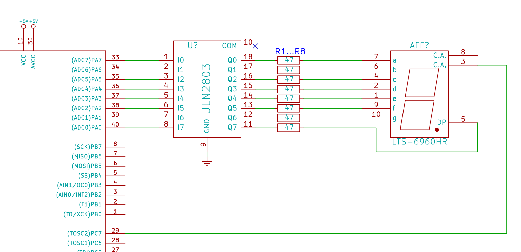This screenshot has height=252, width=521.
Task: Click the Q0 output pin of ULN2803
Action: point(232,60)
